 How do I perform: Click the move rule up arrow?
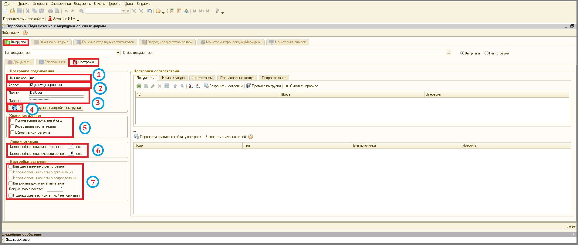(x=175, y=86)
